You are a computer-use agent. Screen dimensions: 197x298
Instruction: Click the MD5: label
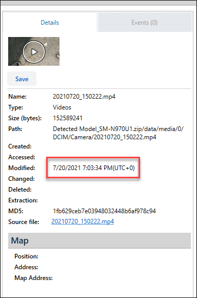[x=16, y=211]
